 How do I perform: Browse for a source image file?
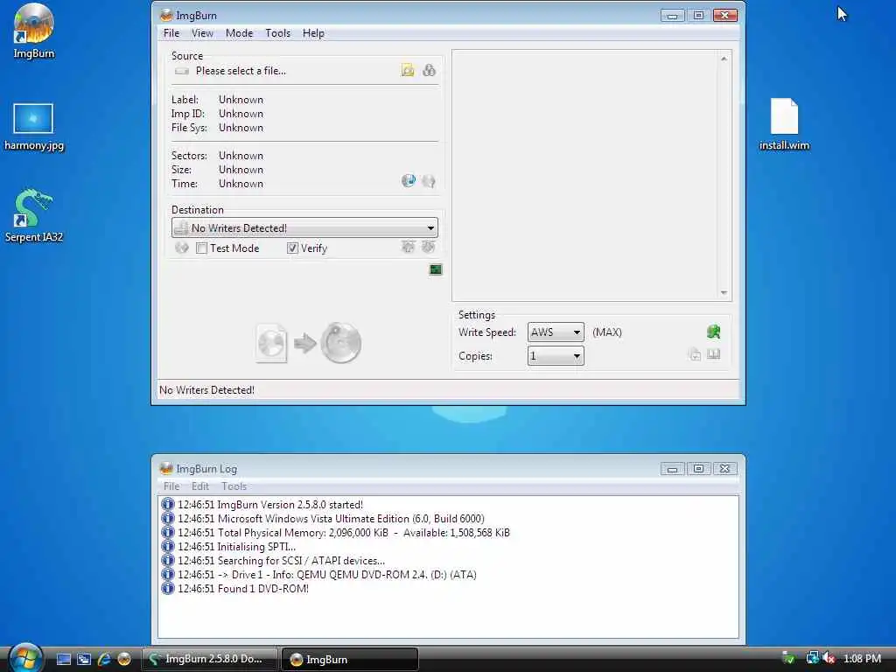click(408, 70)
